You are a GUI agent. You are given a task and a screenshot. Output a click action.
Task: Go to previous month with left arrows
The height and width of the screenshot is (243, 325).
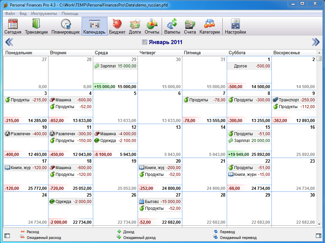click(x=9, y=42)
